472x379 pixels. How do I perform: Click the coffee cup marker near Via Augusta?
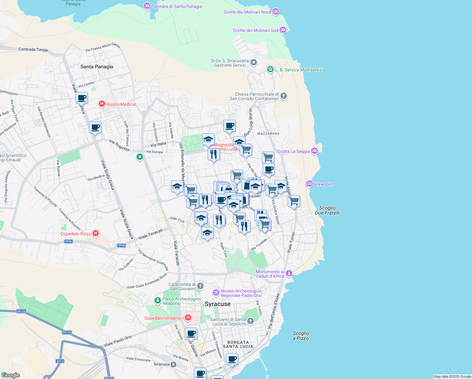95,128
